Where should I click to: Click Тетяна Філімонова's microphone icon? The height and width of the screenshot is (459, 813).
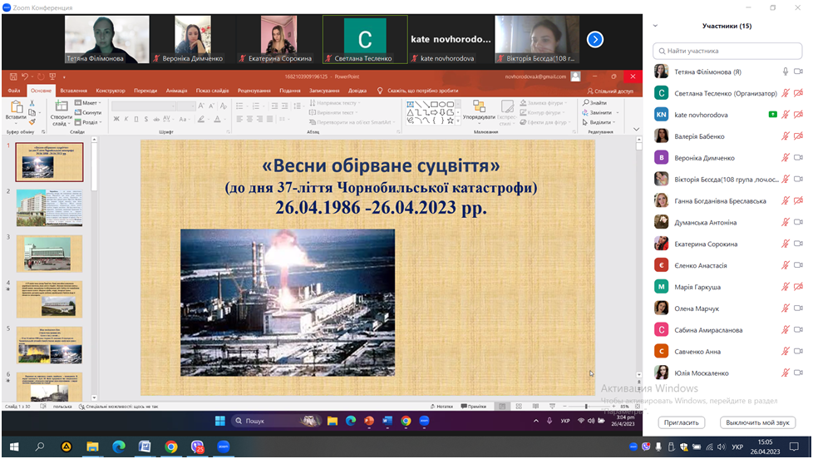(x=785, y=72)
